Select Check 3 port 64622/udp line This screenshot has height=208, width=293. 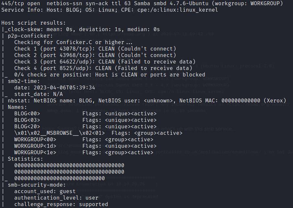pyautogui.click(x=105, y=62)
